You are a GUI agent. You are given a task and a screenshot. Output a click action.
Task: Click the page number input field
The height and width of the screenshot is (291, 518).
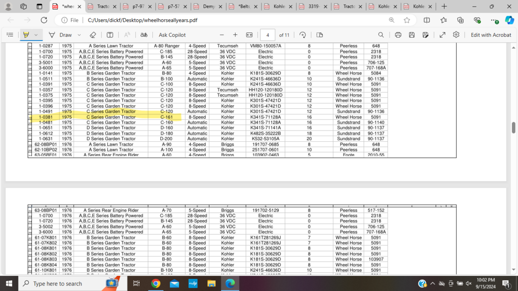click(268, 35)
